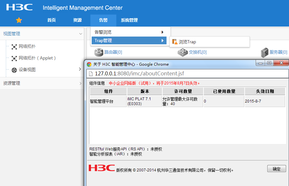Open the 设备视图 tree item
This screenshot has width=289, height=186.
click(27, 70)
